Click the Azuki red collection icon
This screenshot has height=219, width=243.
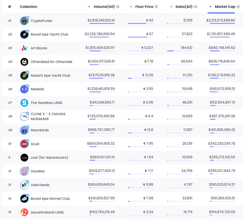[24, 144]
